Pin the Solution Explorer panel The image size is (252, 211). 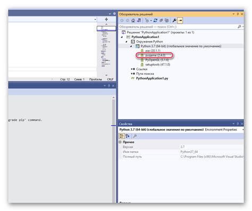[x=238, y=14]
